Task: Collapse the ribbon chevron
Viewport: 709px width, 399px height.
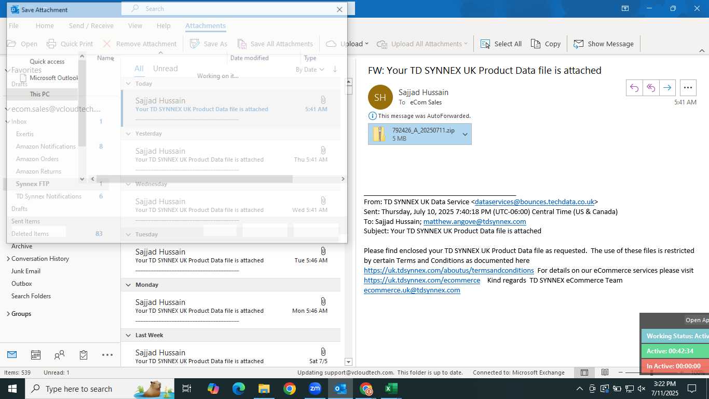Action: pos(702,51)
